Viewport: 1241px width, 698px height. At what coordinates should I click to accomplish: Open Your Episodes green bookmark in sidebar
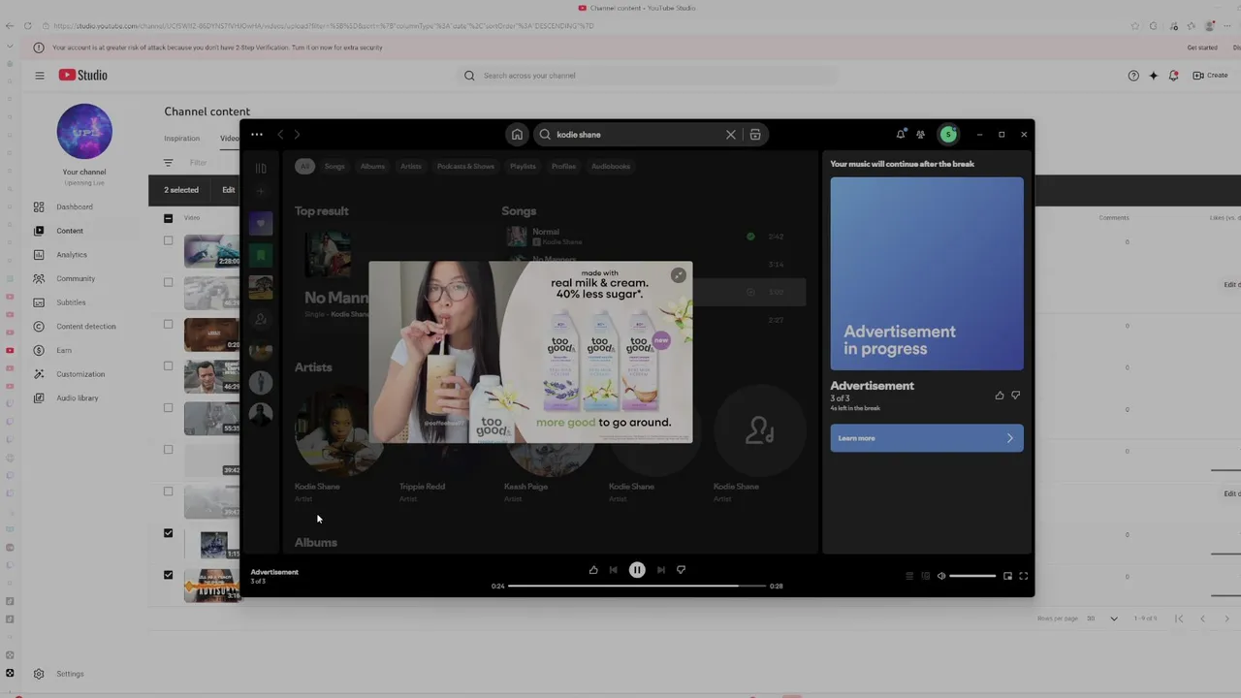tap(260, 256)
